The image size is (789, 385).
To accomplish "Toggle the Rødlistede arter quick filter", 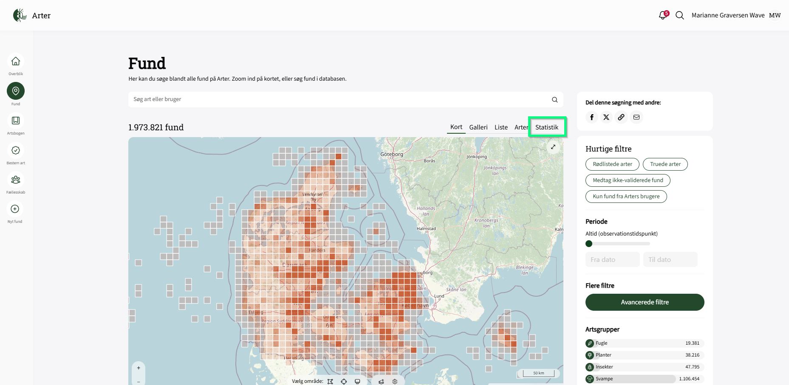I will [x=612, y=164].
